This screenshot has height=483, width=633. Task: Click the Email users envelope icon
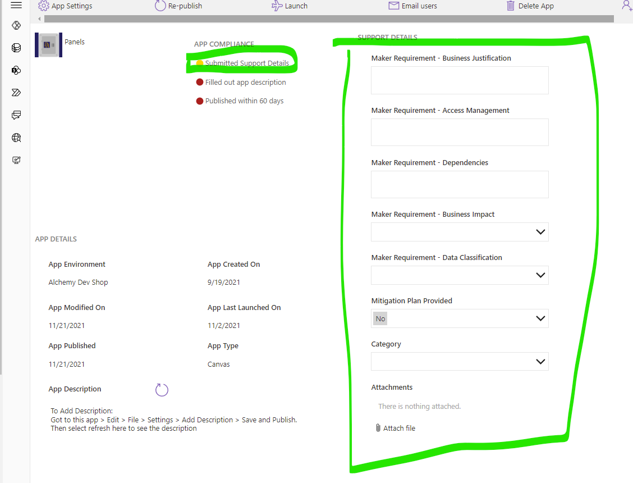point(393,6)
